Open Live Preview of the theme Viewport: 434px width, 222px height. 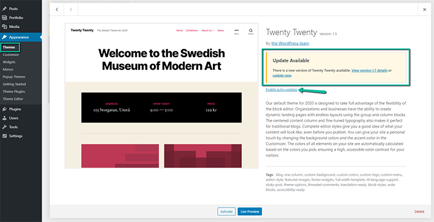[x=249, y=212]
